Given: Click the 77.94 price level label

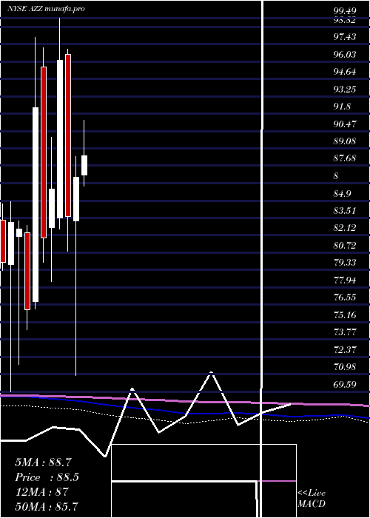Looking at the screenshot, I should (345, 280).
